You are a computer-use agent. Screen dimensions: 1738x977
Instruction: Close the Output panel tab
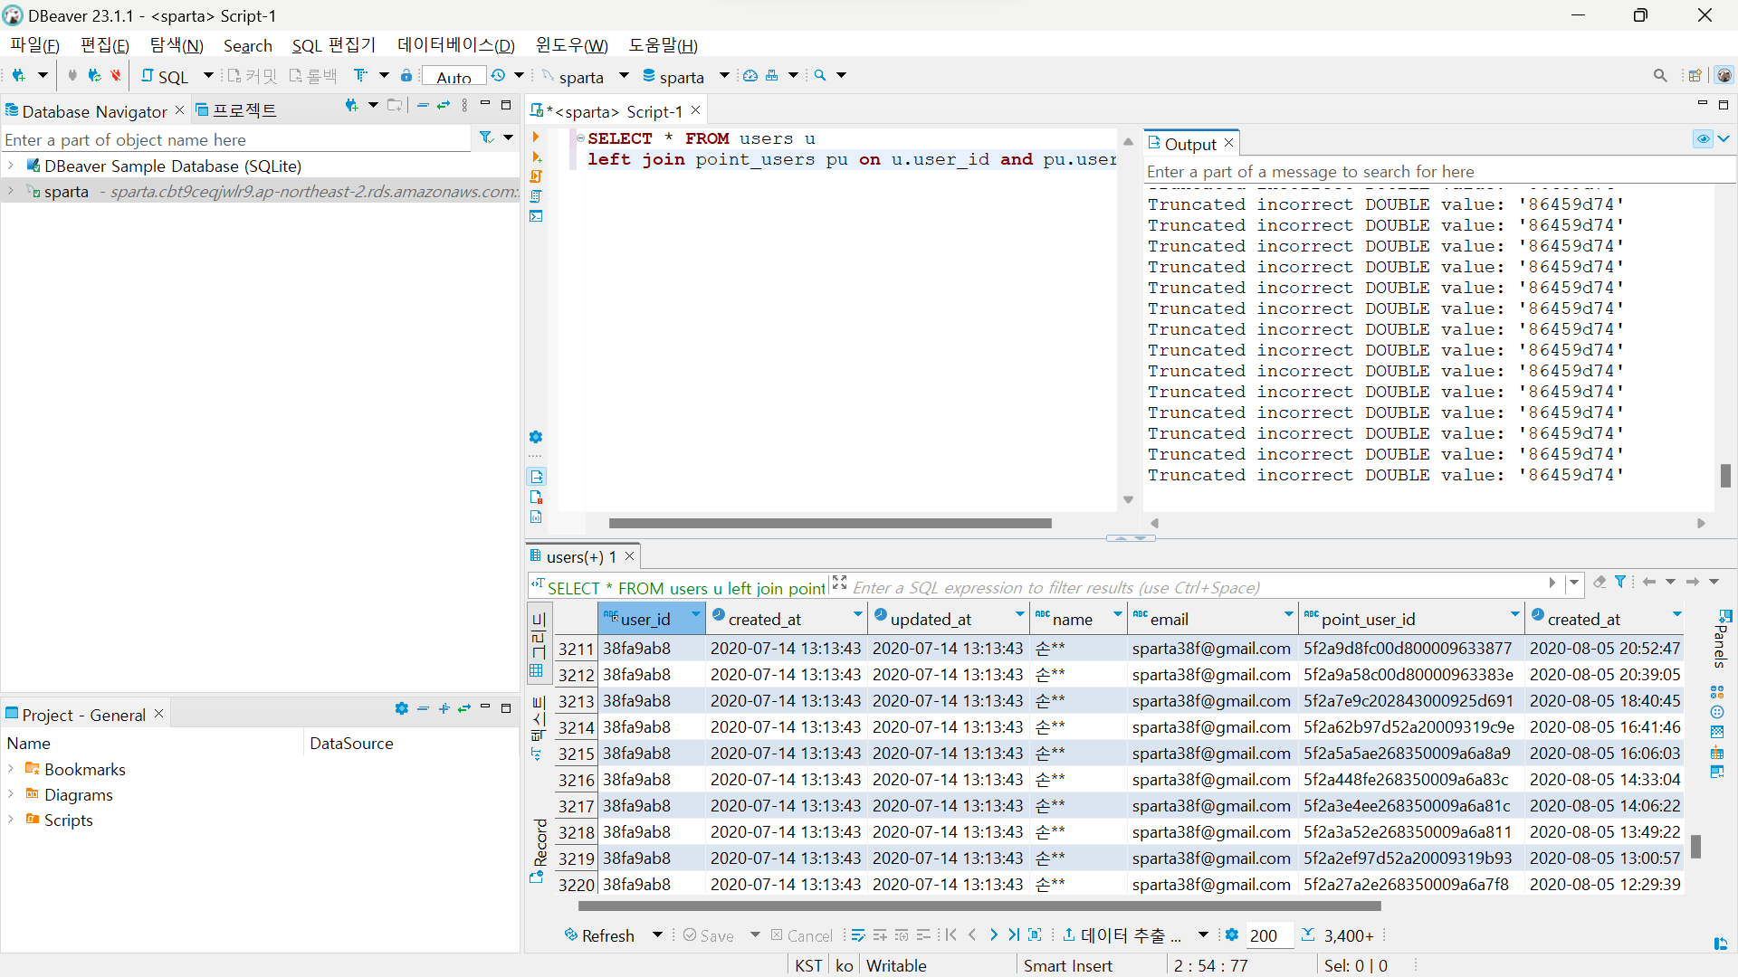pos(1228,143)
